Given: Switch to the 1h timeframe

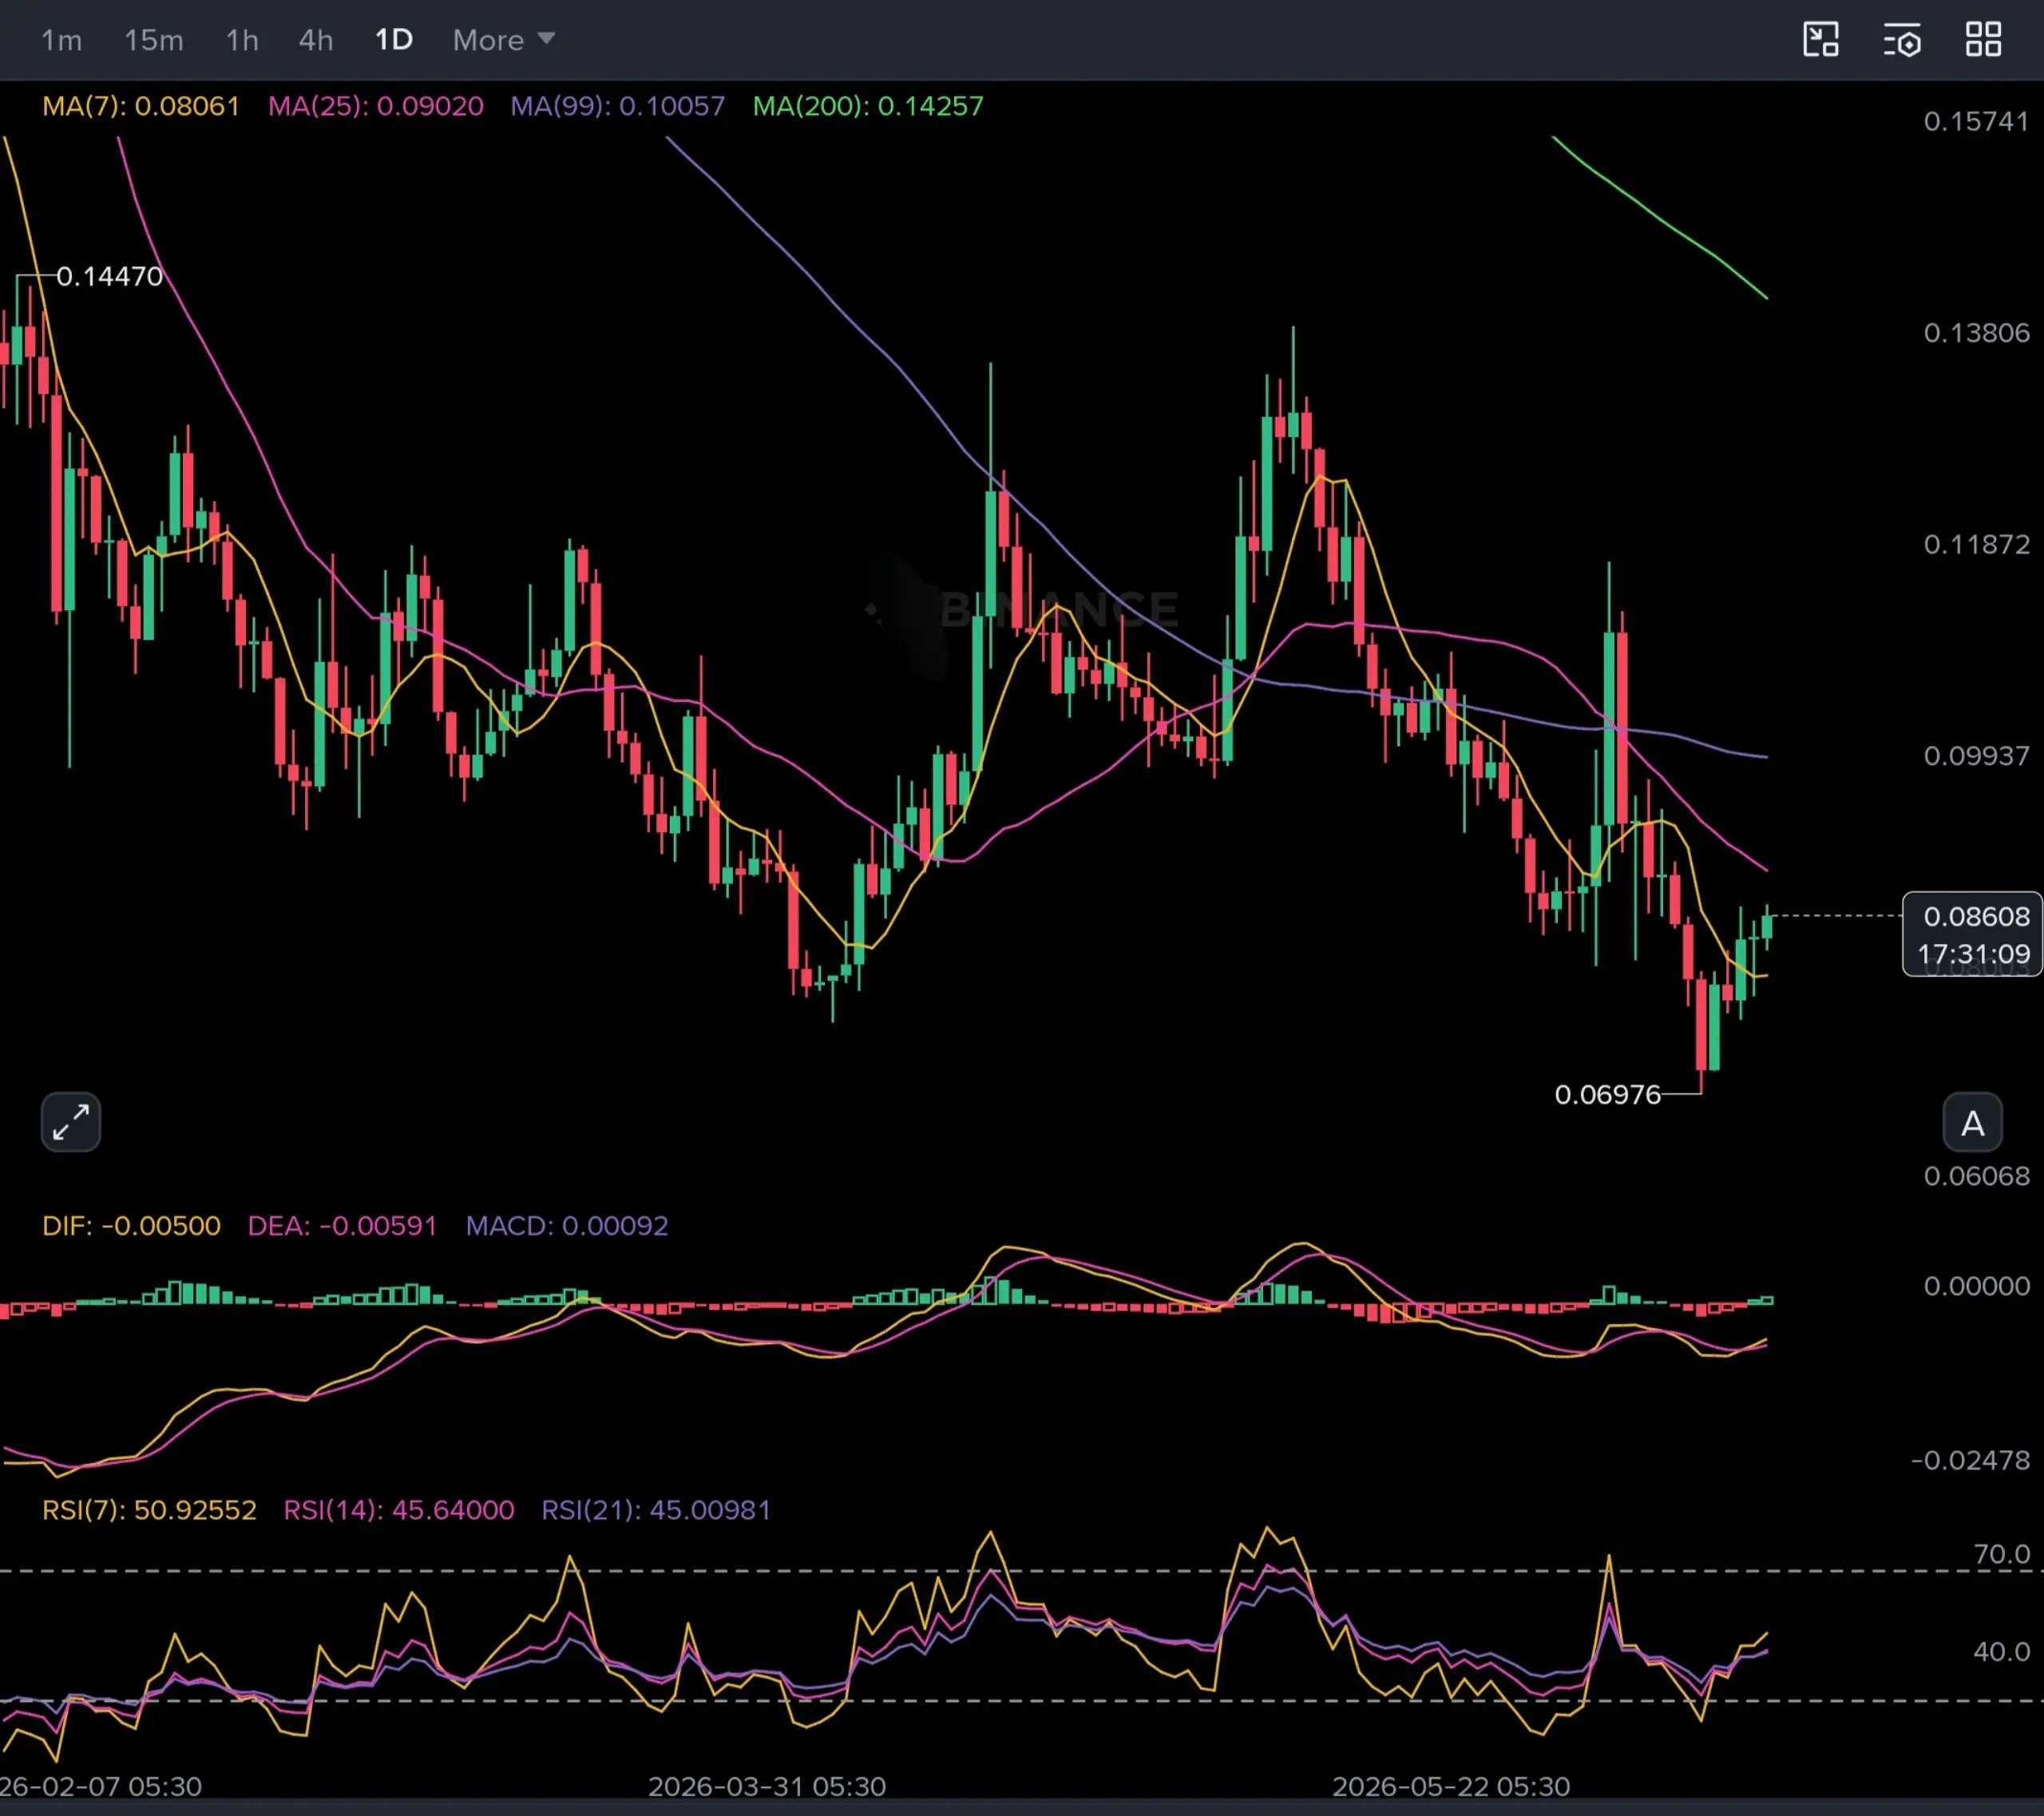Looking at the screenshot, I should pyautogui.click(x=242, y=40).
